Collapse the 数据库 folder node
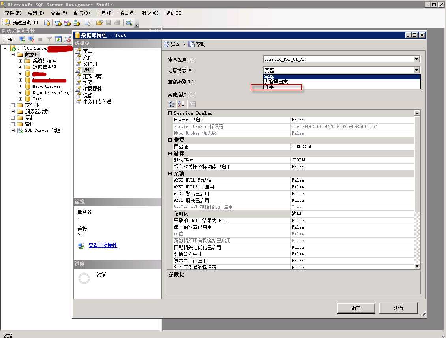 [13, 54]
